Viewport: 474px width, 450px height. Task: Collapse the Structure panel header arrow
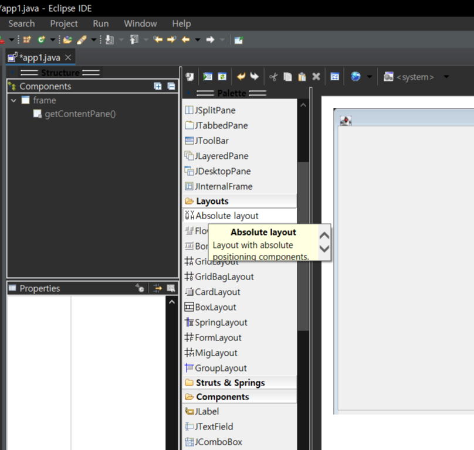click(12, 73)
